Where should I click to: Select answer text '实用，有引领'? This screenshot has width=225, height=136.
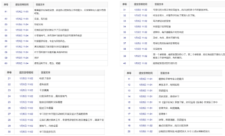pyautogui.click(x=41, y=19)
